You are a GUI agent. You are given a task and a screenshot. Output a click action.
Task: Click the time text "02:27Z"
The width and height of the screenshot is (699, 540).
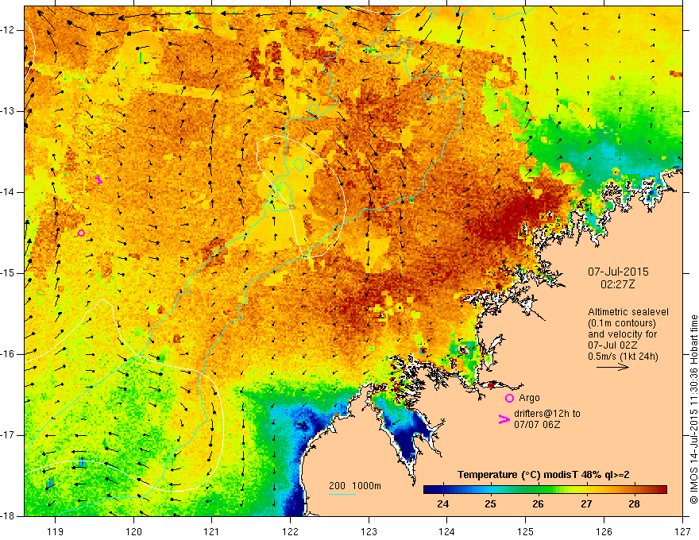tap(617, 283)
